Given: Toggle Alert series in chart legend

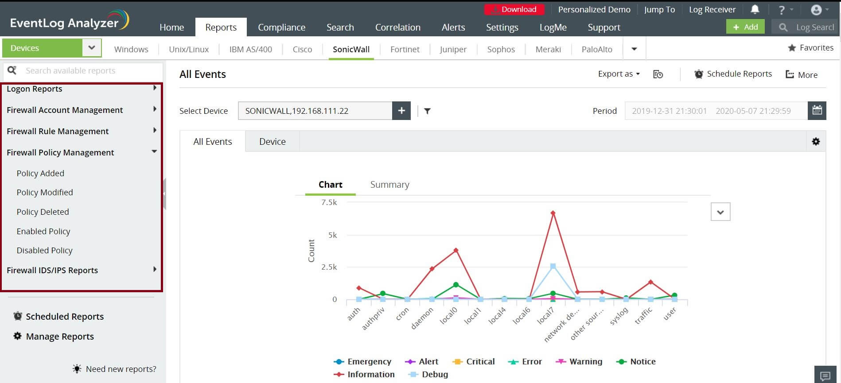Looking at the screenshot, I should (x=421, y=362).
